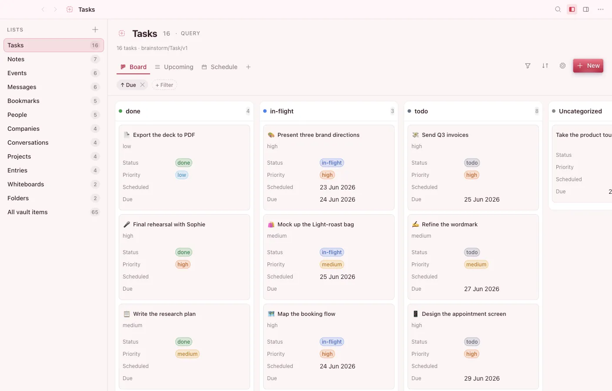Click the done column header
This screenshot has height=391, width=612.
184,111
